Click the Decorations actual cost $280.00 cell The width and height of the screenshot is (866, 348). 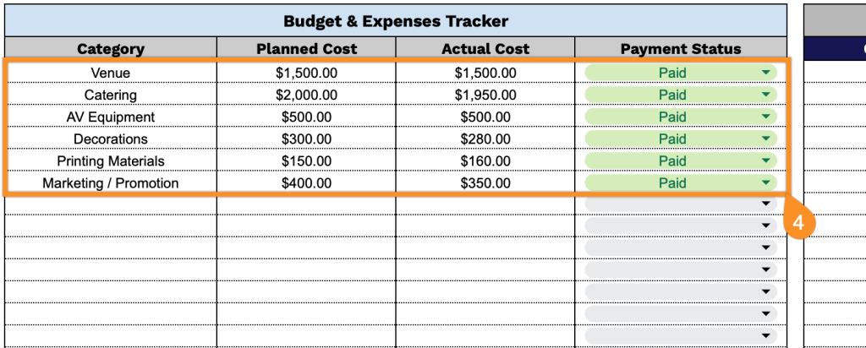point(485,139)
